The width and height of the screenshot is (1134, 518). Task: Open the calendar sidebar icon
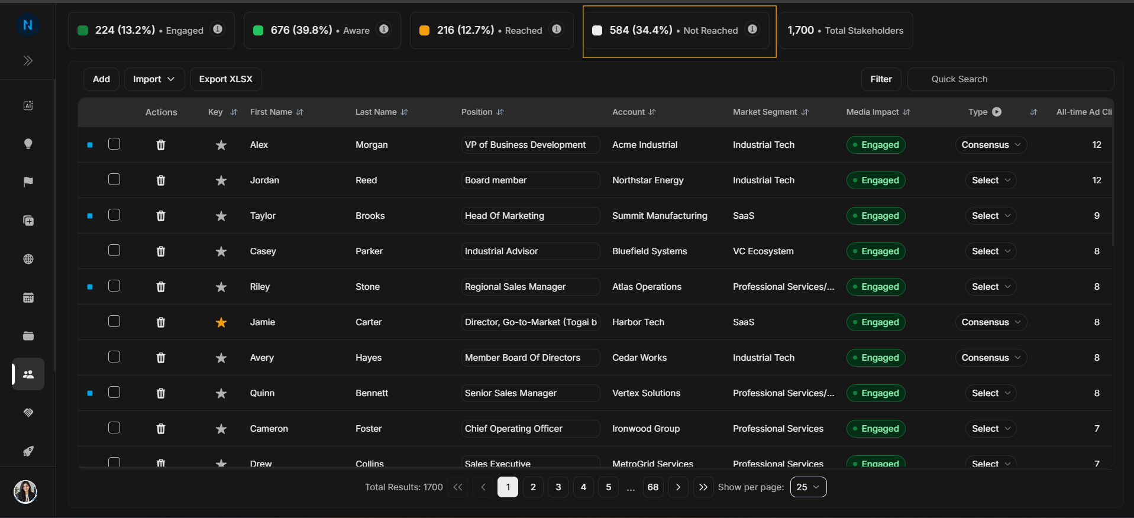tap(28, 297)
